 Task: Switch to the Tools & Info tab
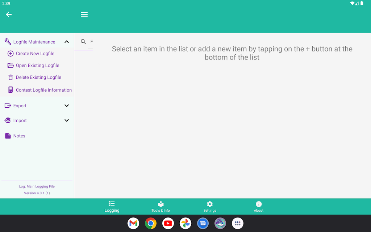coord(161,207)
